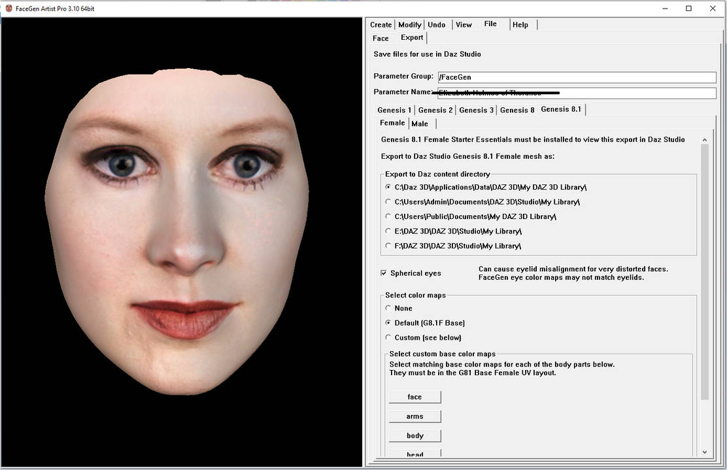Select C:\Users\Admin\Documents library directory
This screenshot has width=727, height=470.
pos(482,202)
